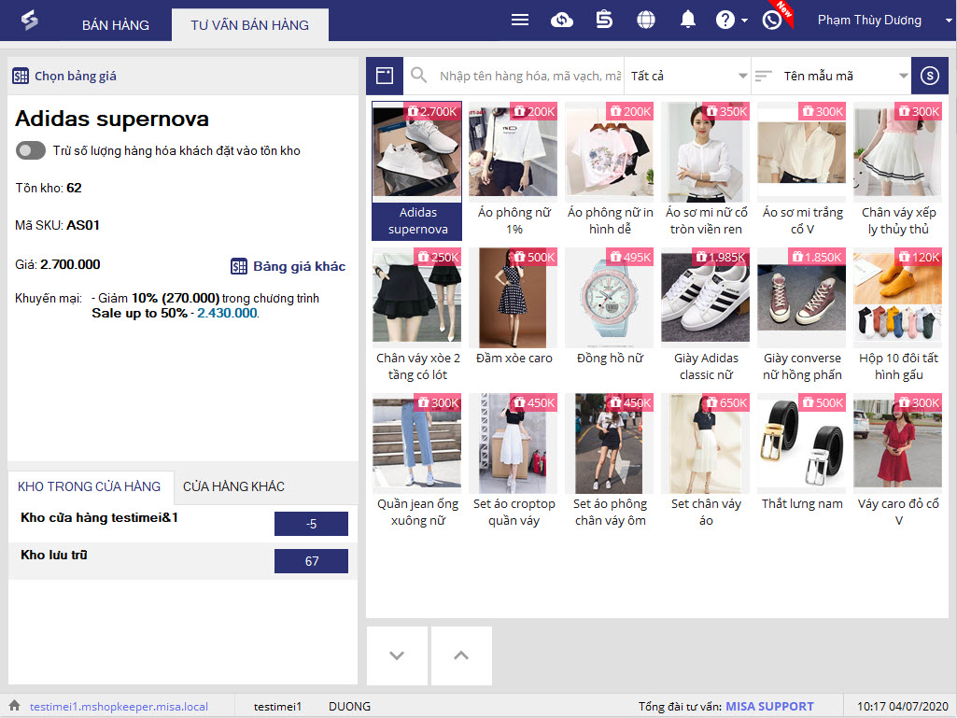Click the globe language icon
The image size is (957, 718).
pyautogui.click(x=646, y=21)
